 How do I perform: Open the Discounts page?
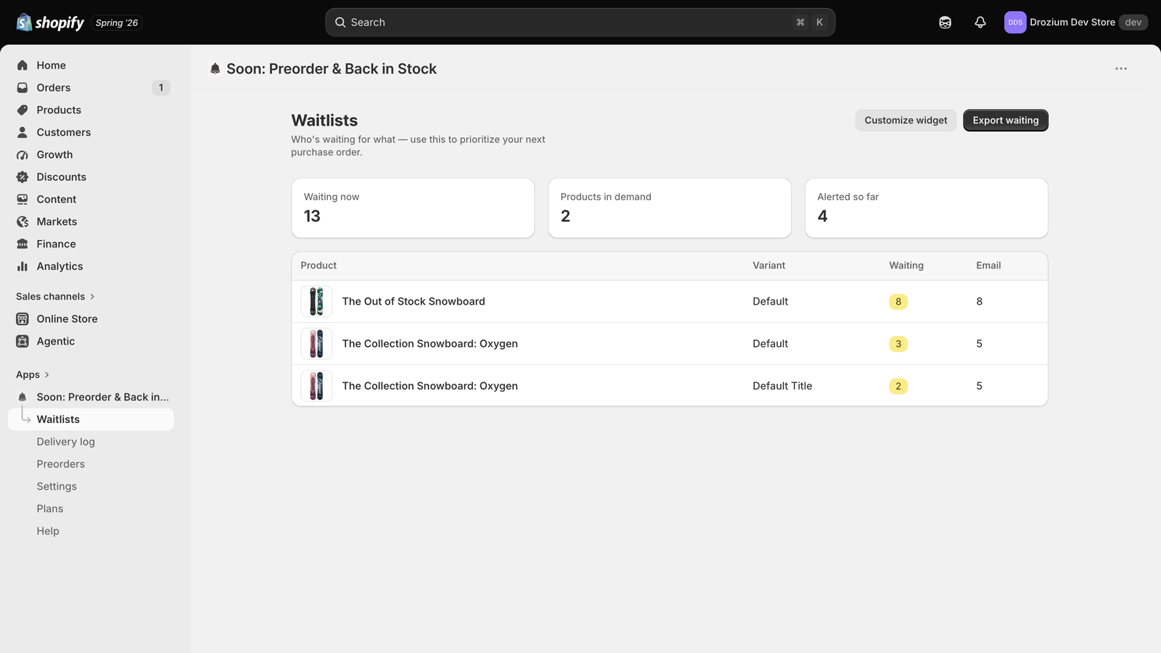[91, 177]
